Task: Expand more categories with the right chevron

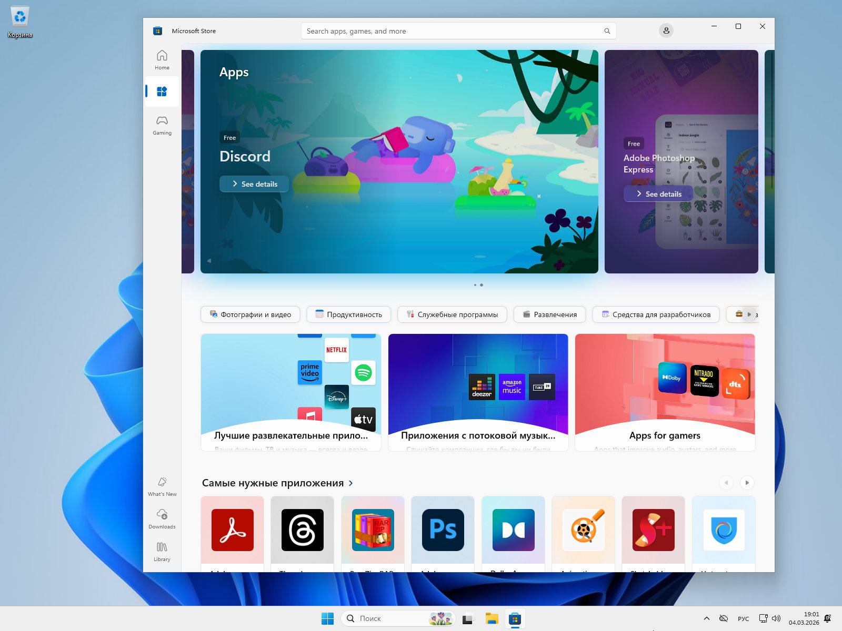Action: pos(749,314)
